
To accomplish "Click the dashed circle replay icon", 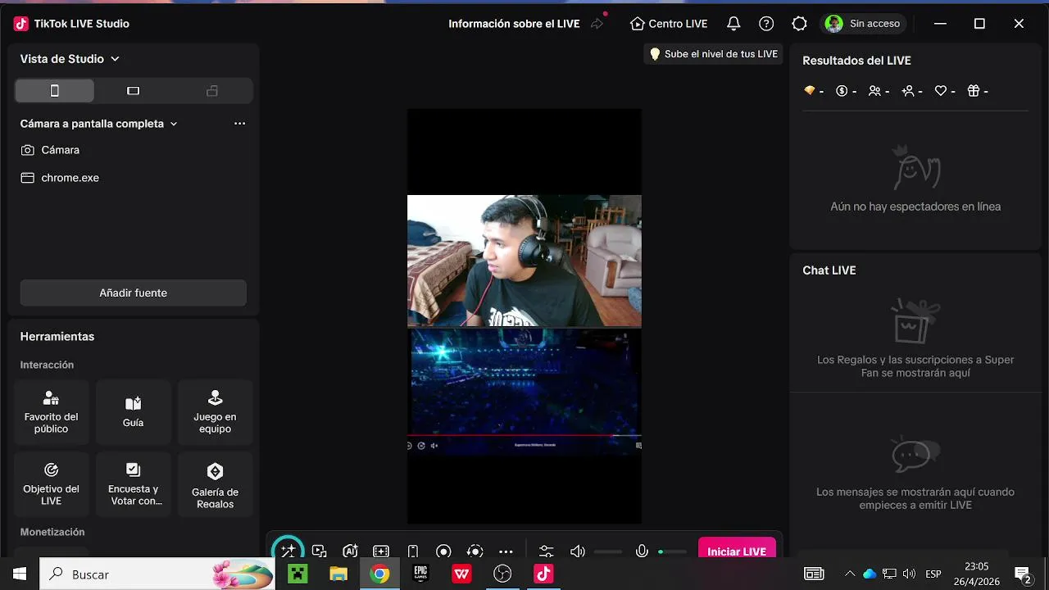I will [x=475, y=551].
